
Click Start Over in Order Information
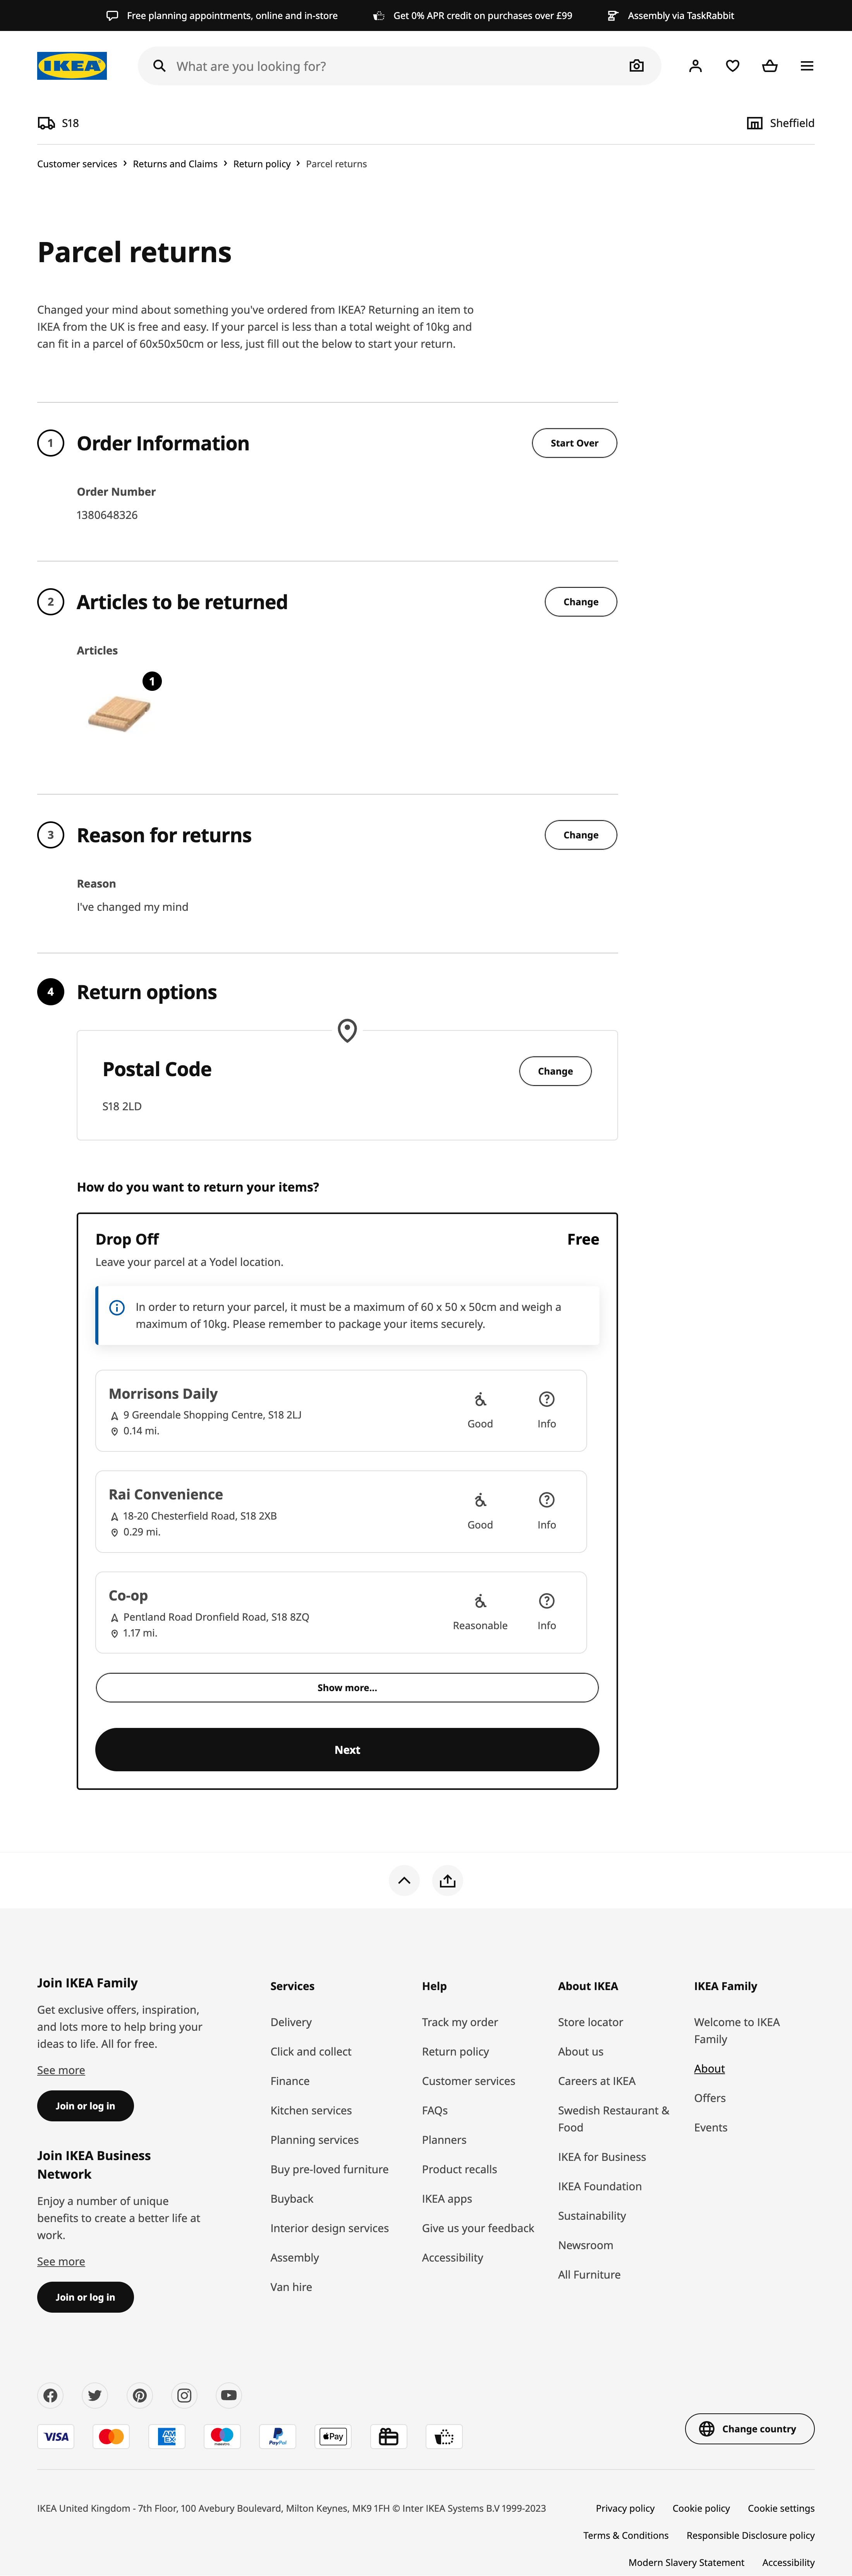pos(574,443)
